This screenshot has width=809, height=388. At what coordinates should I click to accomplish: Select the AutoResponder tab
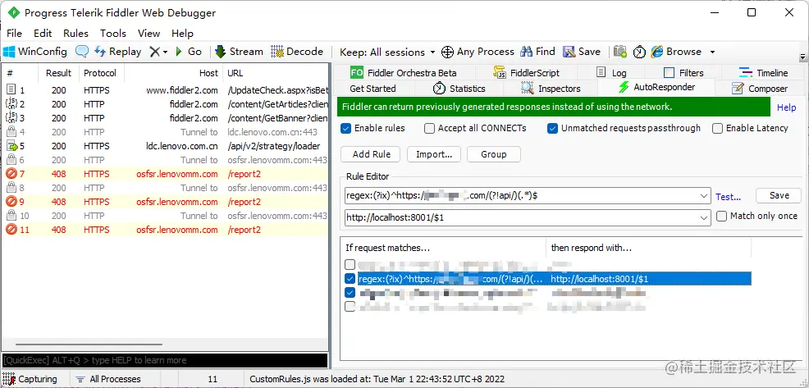[656, 87]
